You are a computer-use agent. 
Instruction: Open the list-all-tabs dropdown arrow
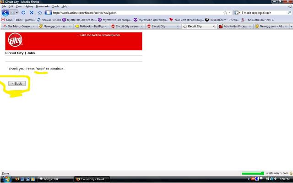pos(292,27)
